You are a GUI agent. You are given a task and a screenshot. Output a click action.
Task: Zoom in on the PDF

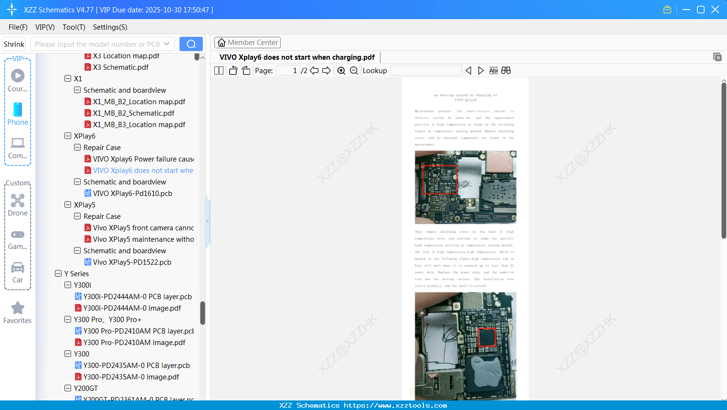click(341, 71)
